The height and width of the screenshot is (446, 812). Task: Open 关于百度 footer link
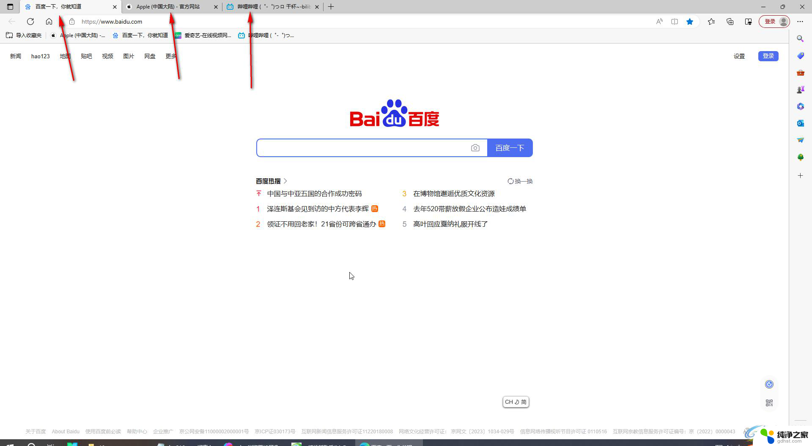click(x=36, y=432)
